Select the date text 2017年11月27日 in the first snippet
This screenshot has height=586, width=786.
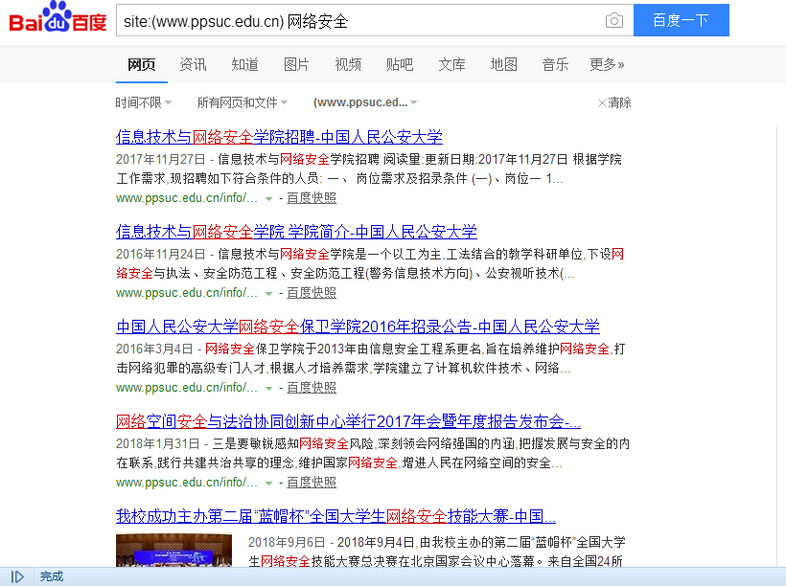tap(160, 159)
